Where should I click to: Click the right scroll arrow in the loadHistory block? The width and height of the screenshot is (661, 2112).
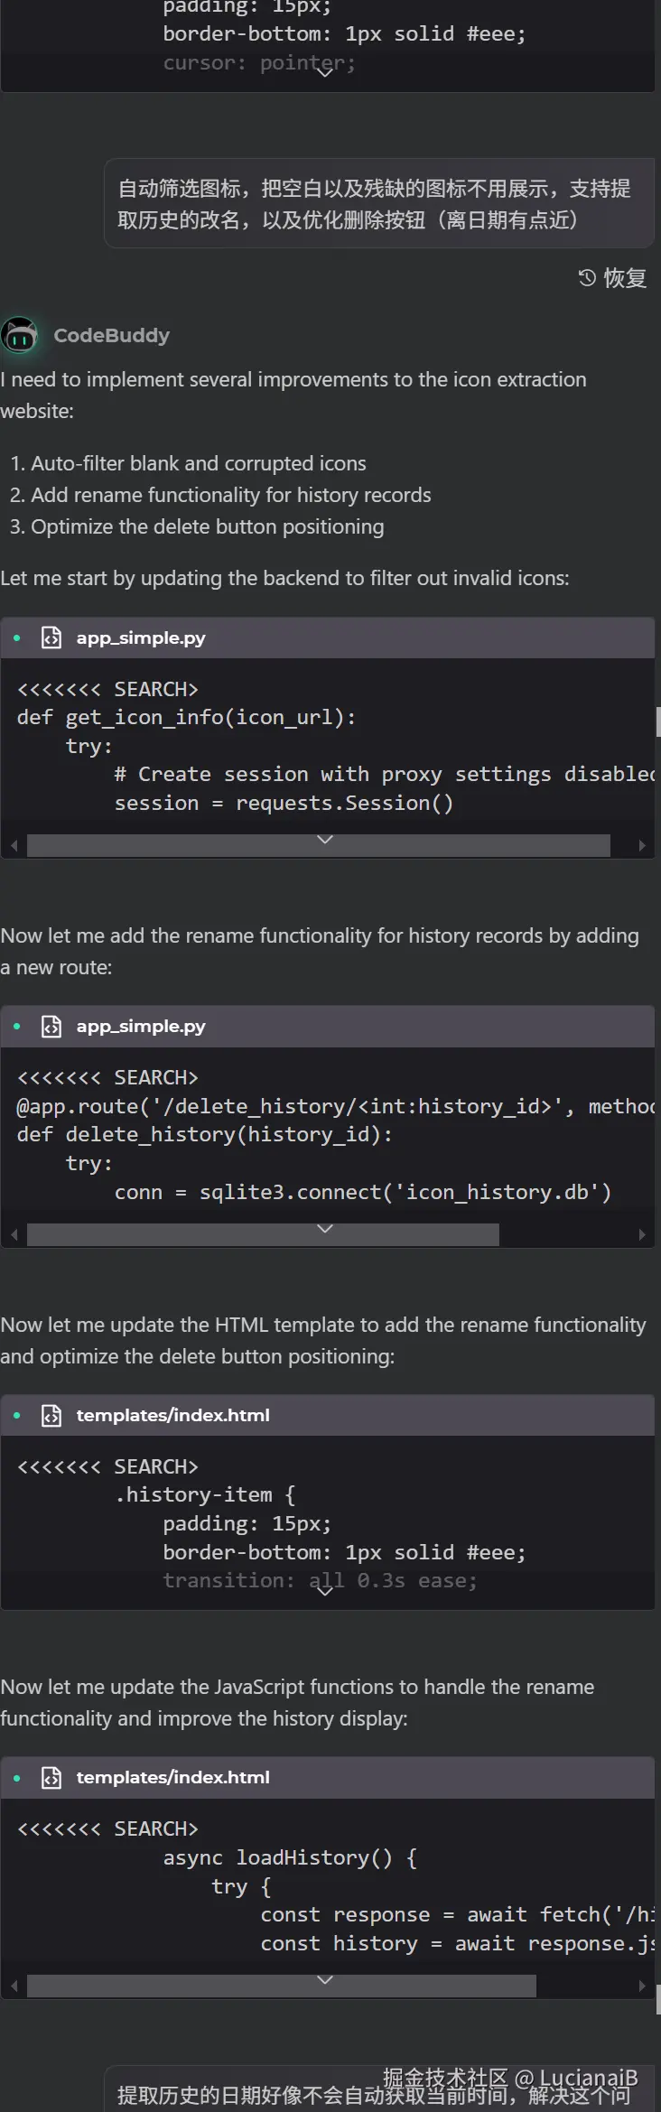tap(641, 1986)
